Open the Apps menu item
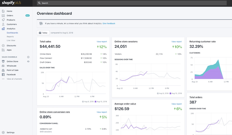The width and height of the screenshot is (232, 135). (9, 50)
